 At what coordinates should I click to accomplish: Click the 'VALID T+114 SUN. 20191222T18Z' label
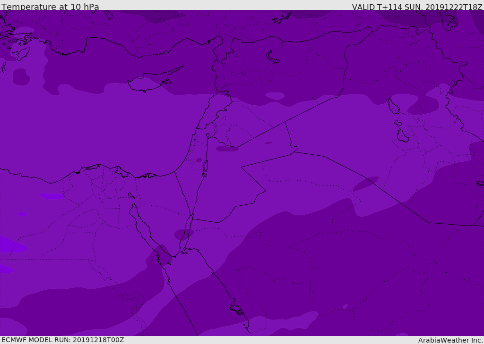pyautogui.click(x=417, y=7)
